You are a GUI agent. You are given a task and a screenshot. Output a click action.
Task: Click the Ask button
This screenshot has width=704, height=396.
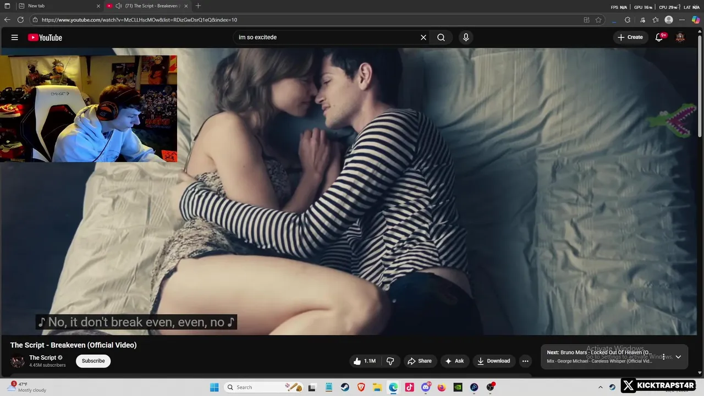tap(454, 361)
